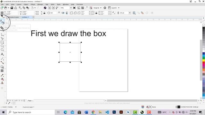The width and height of the screenshot is (205, 115).
Task: Toggle edit corners together lock
Action: click(x=96, y=13)
